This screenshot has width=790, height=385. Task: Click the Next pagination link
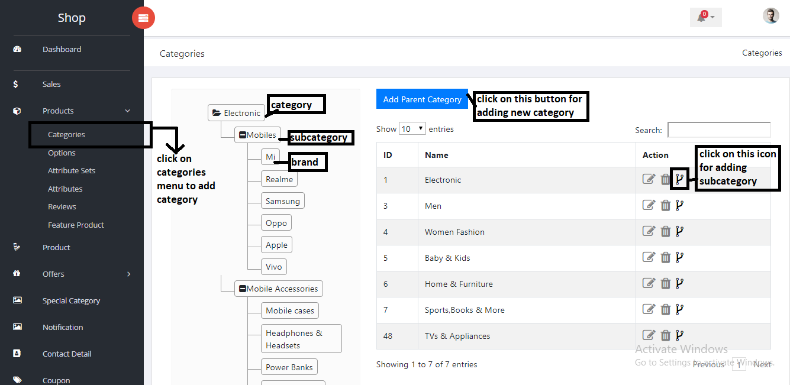click(762, 364)
